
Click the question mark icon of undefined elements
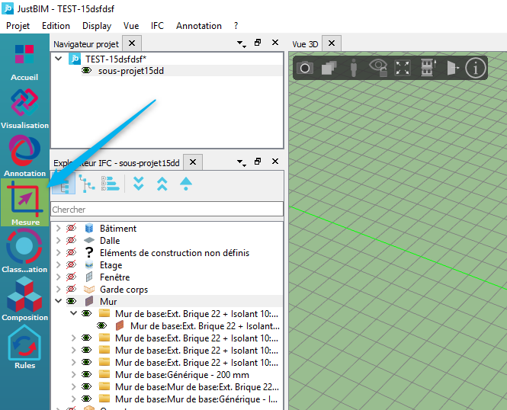pyautogui.click(x=89, y=253)
